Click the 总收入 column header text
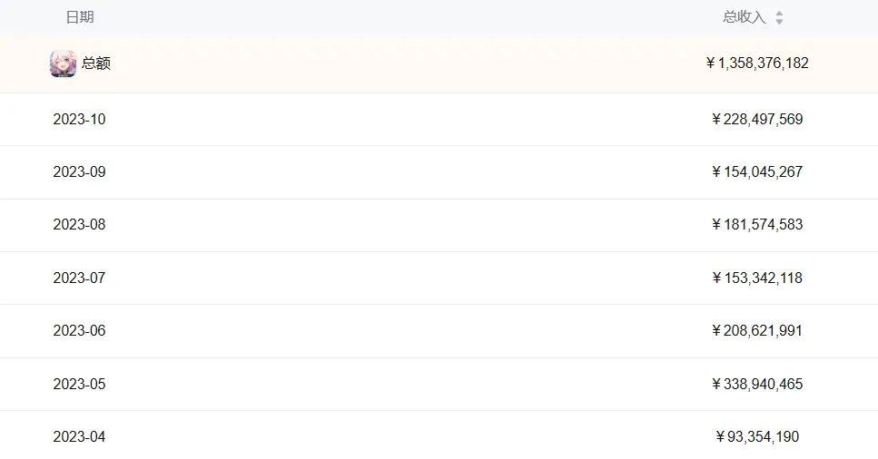 click(x=744, y=17)
